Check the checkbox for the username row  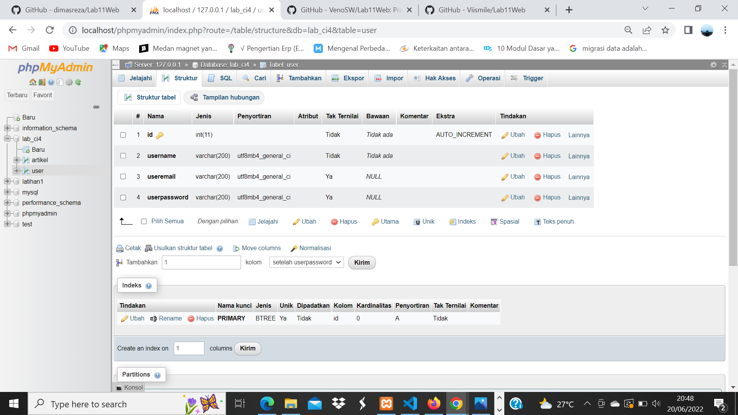123,156
